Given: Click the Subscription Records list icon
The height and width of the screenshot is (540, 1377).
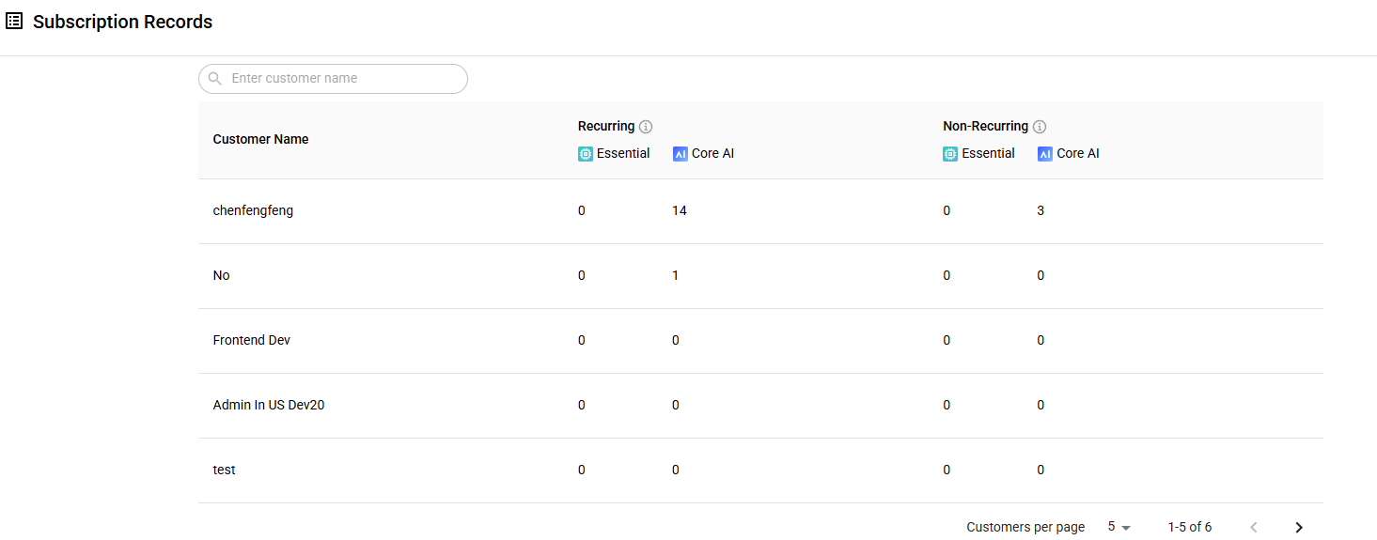Looking at the screenshot, I should pyautogui.click(x=14, y=22).
